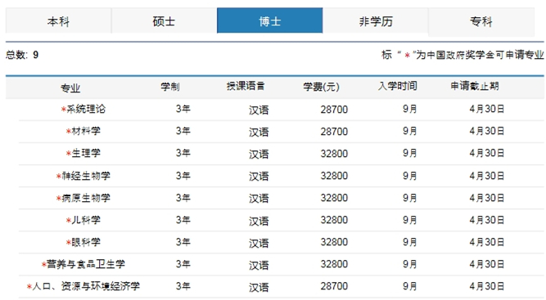
Task: Click the 学费(元) column header
Action: click(x=321, y=87)
